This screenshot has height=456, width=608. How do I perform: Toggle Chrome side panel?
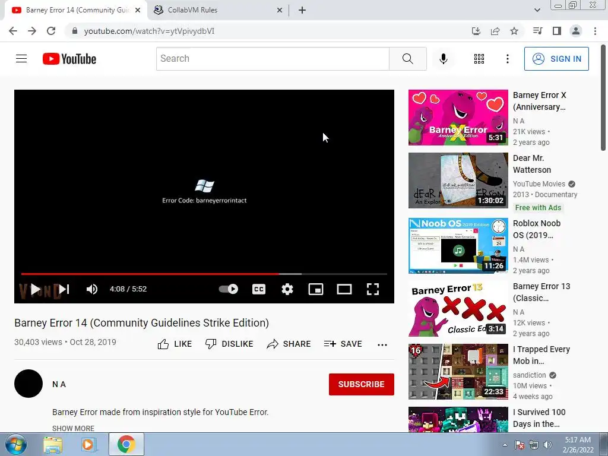[x=557, y=31]
